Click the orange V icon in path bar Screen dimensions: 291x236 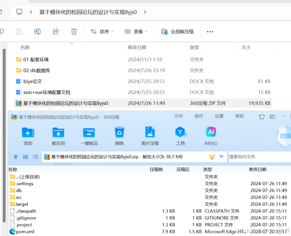point(212,157)
